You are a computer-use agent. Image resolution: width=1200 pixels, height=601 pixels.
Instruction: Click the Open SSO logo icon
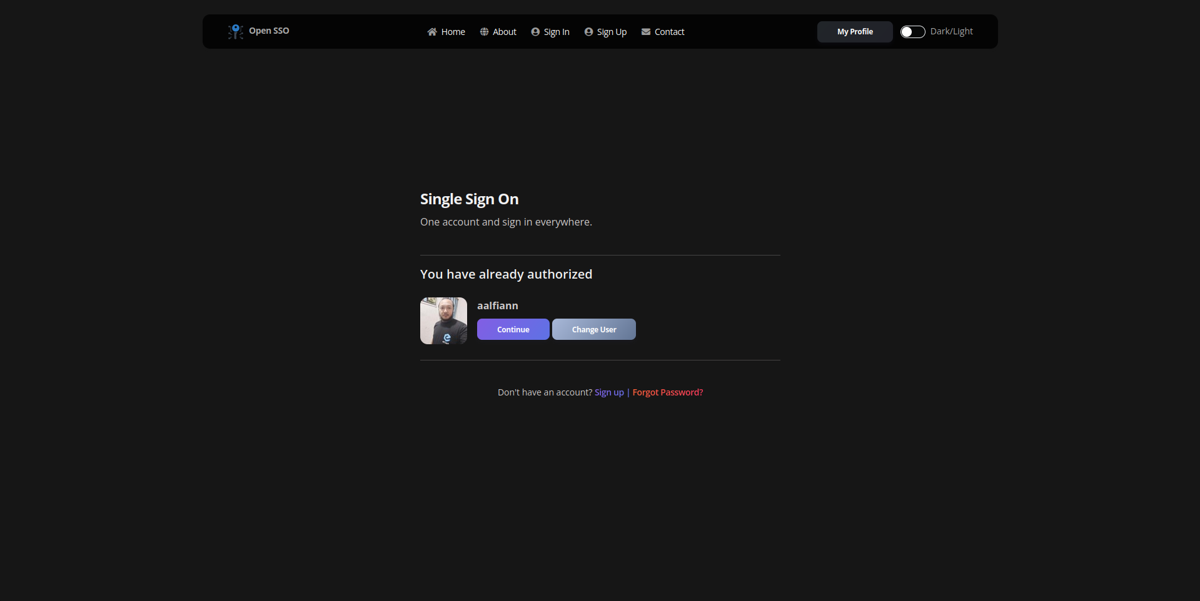coord(235,31)
